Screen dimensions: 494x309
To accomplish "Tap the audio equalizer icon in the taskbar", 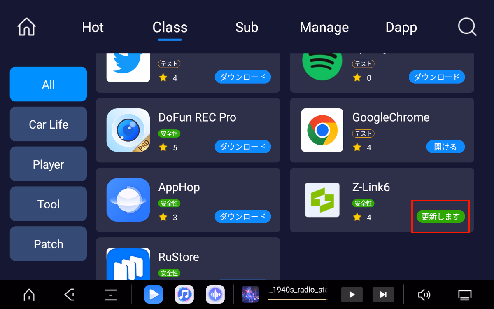I will pos(215,294).
